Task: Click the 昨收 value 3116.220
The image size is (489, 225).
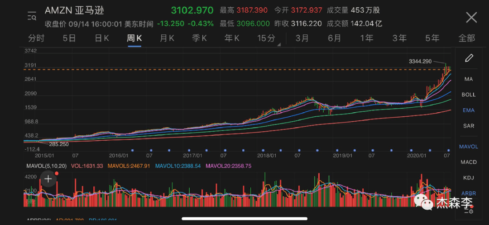Action: 306,23
